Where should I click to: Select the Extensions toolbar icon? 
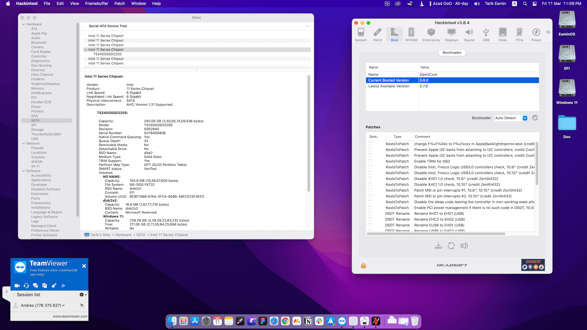(x=431, y=35)
